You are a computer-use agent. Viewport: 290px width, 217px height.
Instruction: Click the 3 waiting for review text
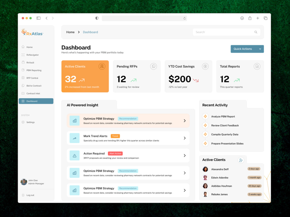[128, 87]
